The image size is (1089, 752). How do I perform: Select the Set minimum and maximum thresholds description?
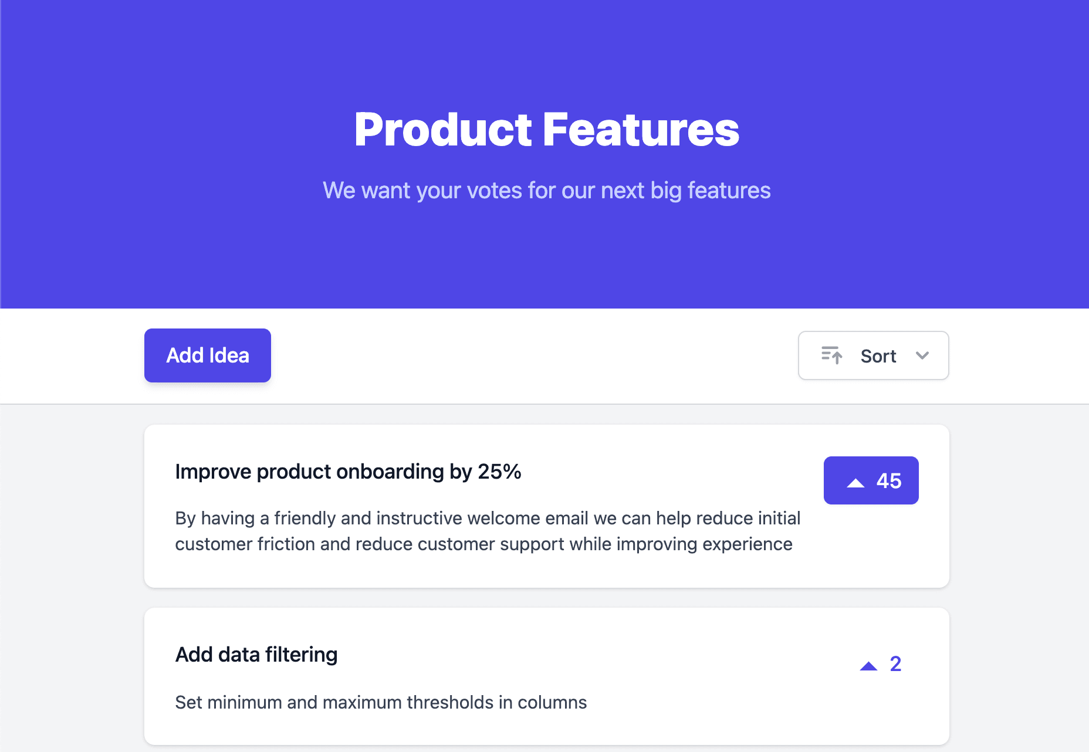point(381,702)
